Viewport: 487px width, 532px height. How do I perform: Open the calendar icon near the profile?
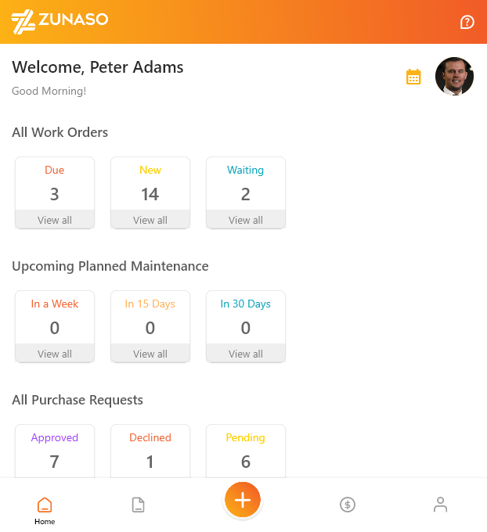413,77
